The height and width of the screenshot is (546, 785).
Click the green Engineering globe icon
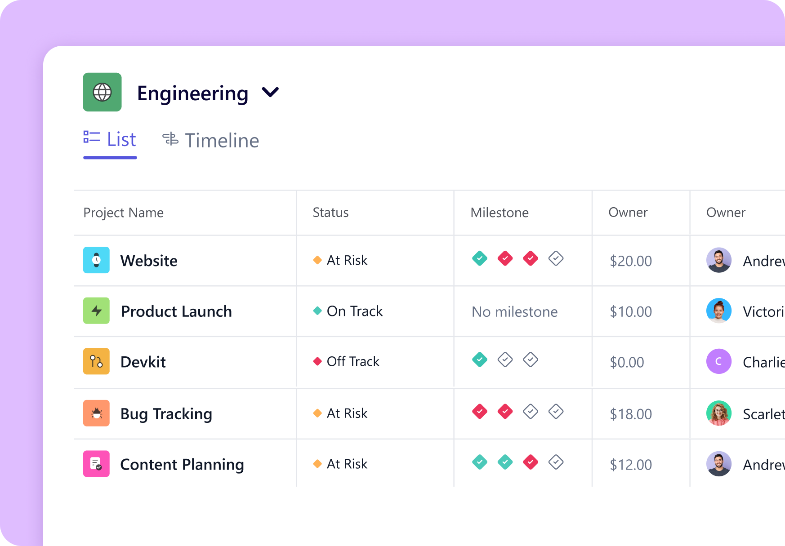point(102,92)
